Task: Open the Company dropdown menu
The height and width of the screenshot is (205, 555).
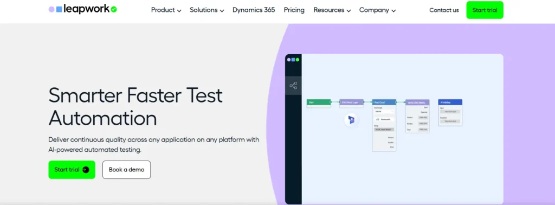Action: click(x=377, y=10)
